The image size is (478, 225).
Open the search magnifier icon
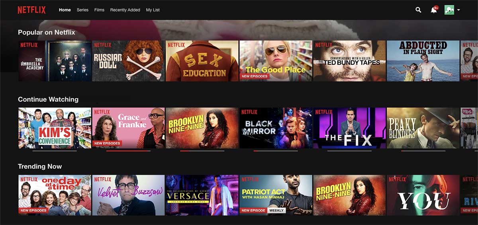click(418, 10)
